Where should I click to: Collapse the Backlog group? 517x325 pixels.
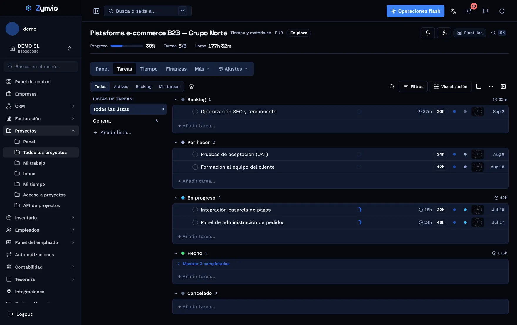tap(176, 100)
